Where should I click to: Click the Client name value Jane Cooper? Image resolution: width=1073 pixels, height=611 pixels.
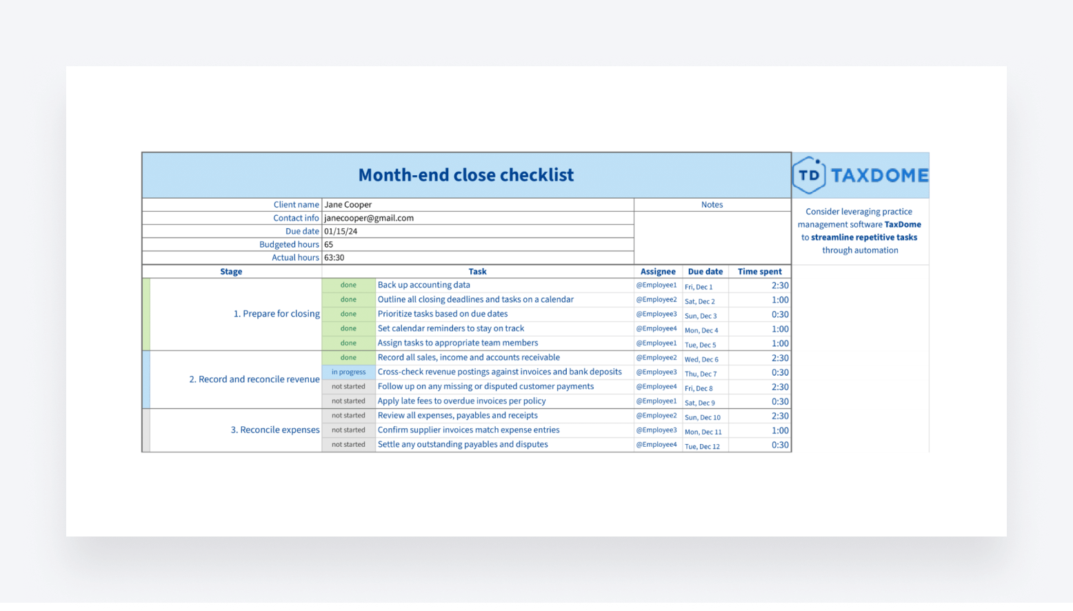coord(348,205)
